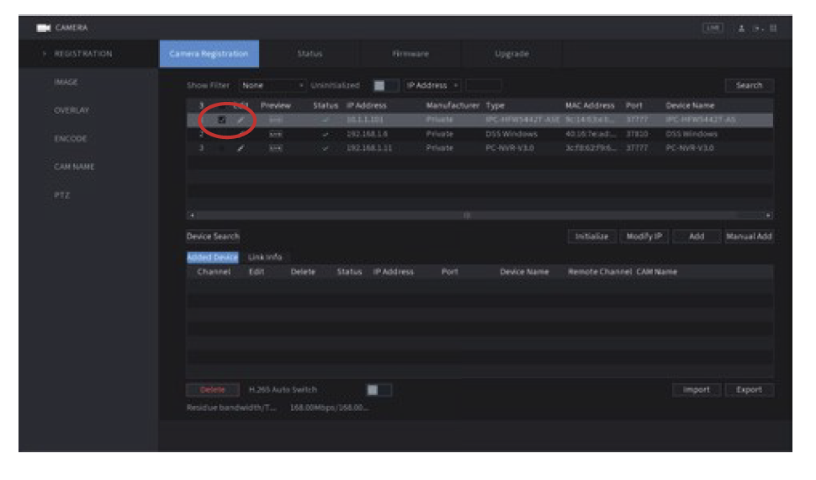Viewport: 816px width, 480px height.
Task: Switch to the Firmware tab
Action: (x=411, y=54)
